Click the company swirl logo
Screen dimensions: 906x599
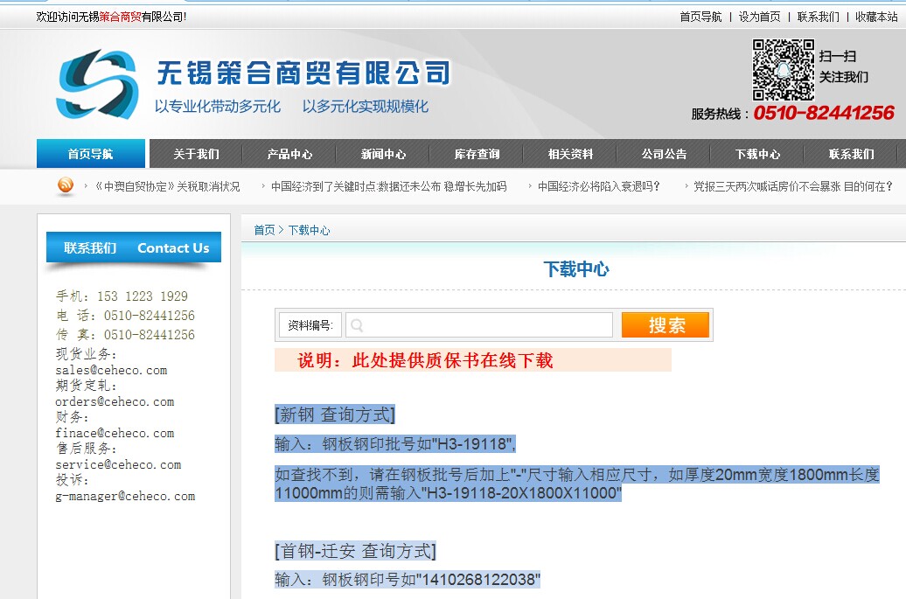point(97,85)
